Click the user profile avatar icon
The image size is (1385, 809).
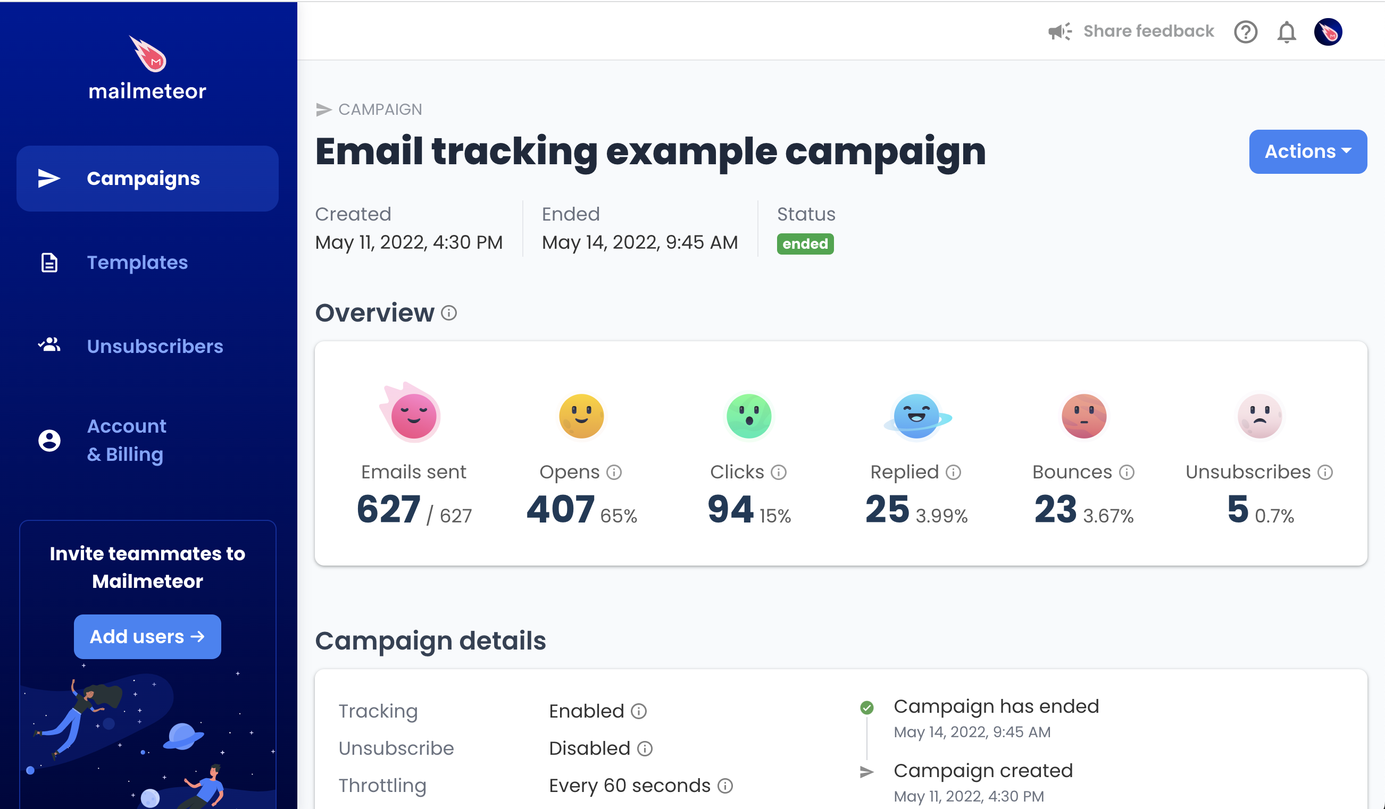pyautogui.click(x=1328, y=32)
